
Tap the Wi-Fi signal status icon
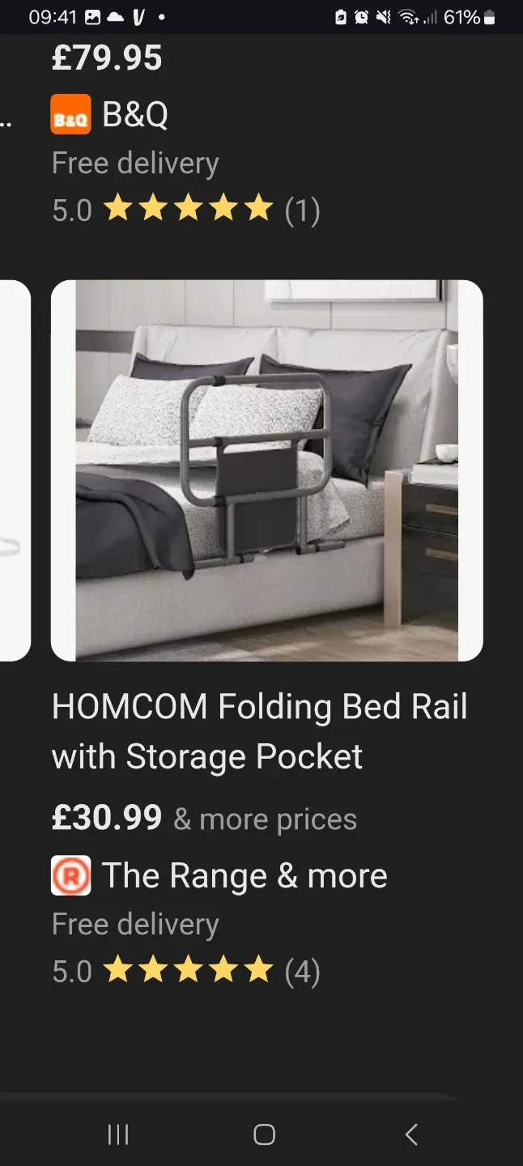[409, 17]
